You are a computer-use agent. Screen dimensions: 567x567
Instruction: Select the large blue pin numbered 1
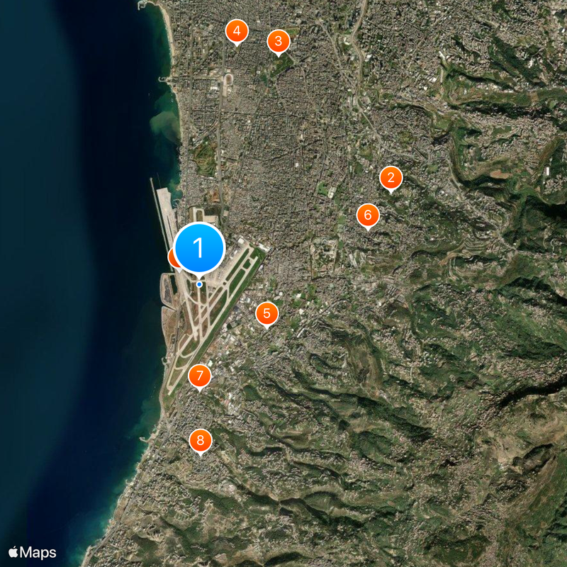click(199, 247)
